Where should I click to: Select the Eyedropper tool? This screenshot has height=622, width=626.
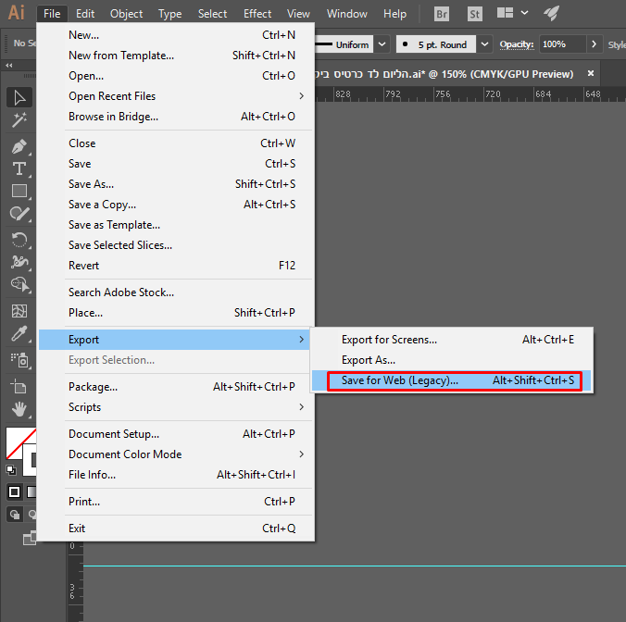click(x=19, y=333)
